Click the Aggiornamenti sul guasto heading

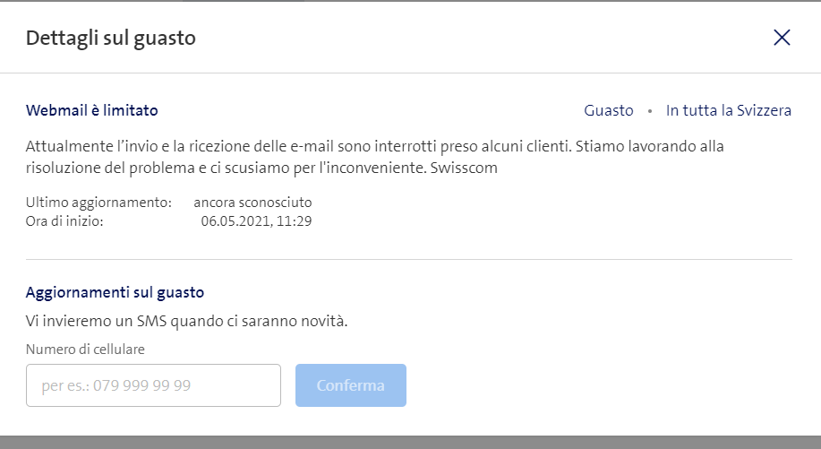click(x=115, y=292)
